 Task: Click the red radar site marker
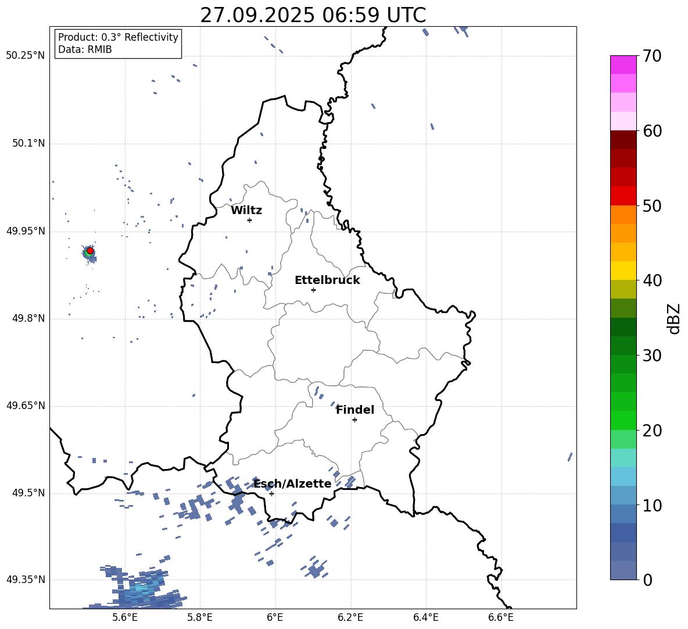point(90,251)
